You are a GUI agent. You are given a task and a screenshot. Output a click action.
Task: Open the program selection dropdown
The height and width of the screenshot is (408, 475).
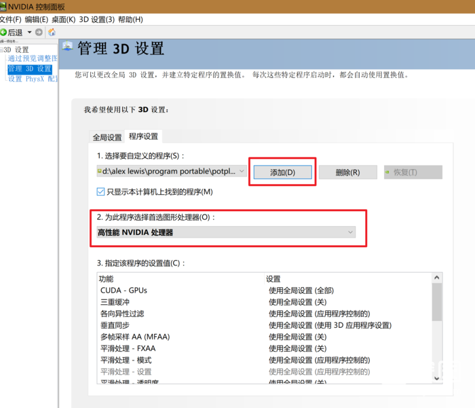(x=172, y=171)
